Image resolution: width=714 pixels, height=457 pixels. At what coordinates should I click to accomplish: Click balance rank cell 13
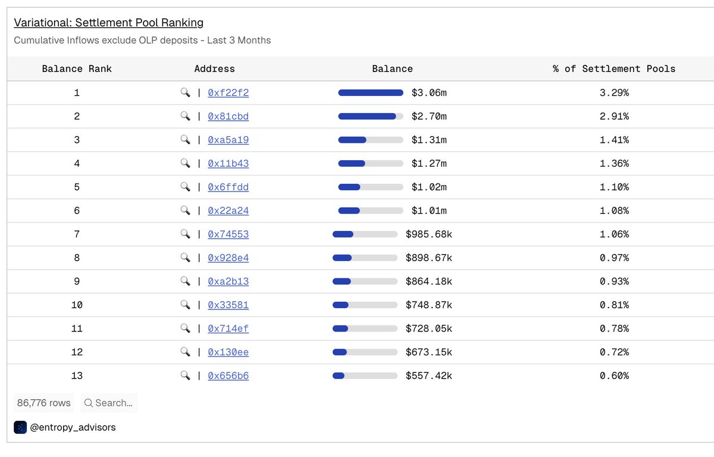(x=77, y=375)
